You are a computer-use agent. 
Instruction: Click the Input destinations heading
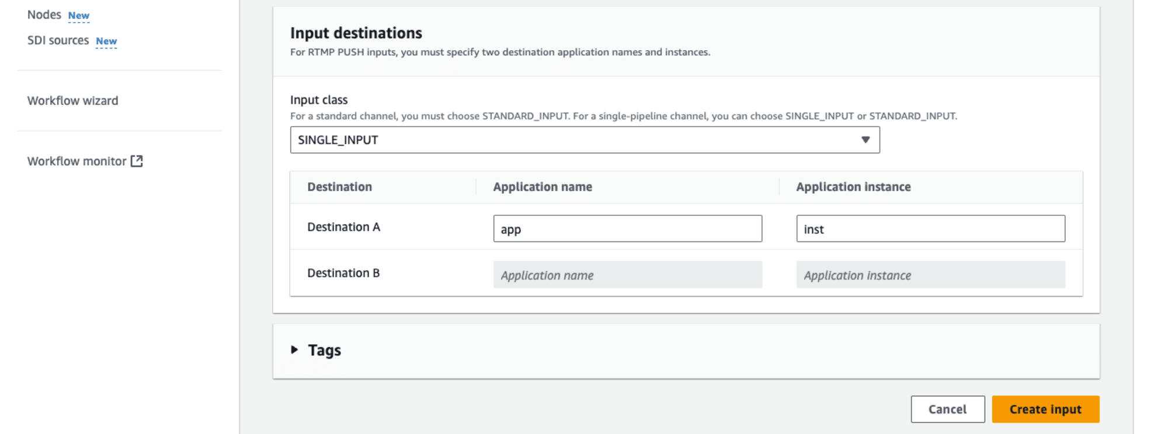click(356, 33)
